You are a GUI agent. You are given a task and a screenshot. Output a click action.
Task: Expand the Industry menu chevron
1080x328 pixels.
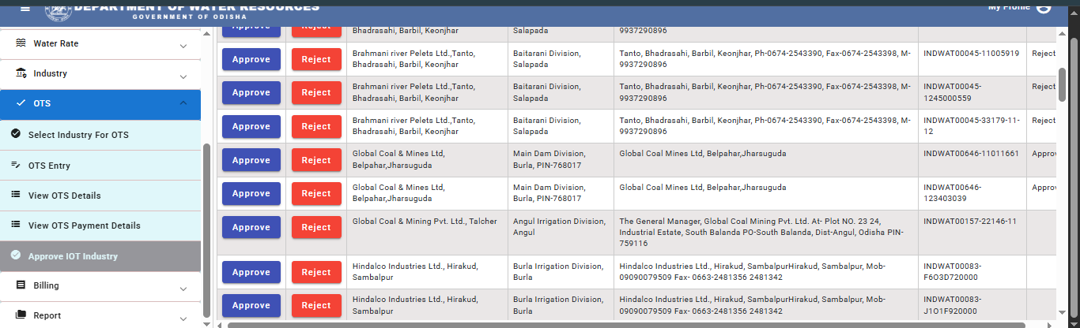point(183,76)
